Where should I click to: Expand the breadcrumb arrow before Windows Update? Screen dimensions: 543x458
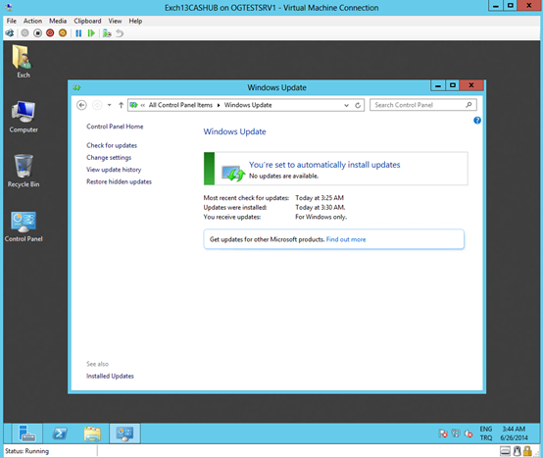219,105
